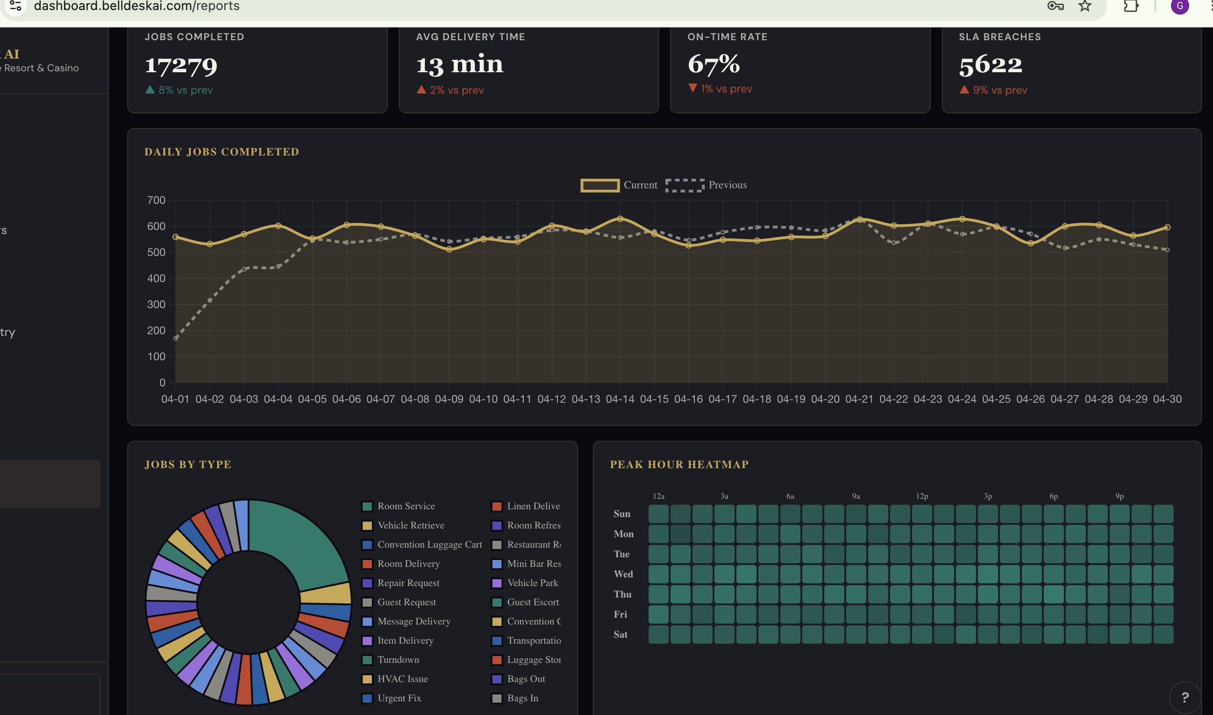The height and width of the screenshot is (715, 1213).
Task: Click the Room Refresh legend entry
Action: (526, 525)
